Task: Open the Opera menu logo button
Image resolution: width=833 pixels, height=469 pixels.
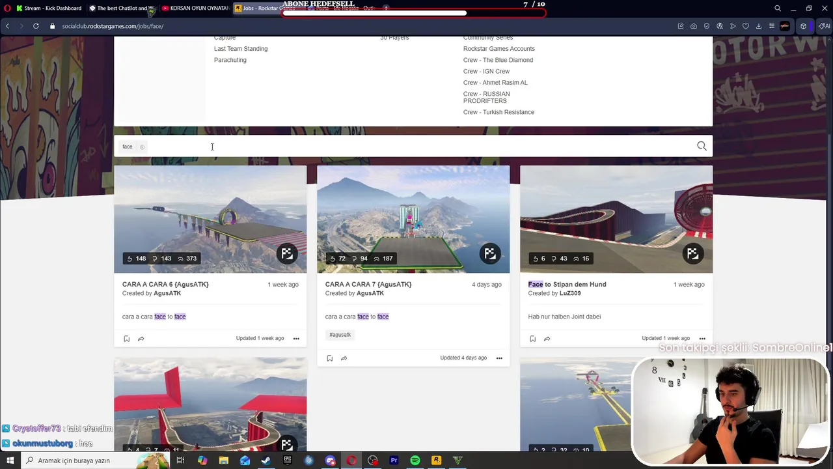Action: coord(7,8)
